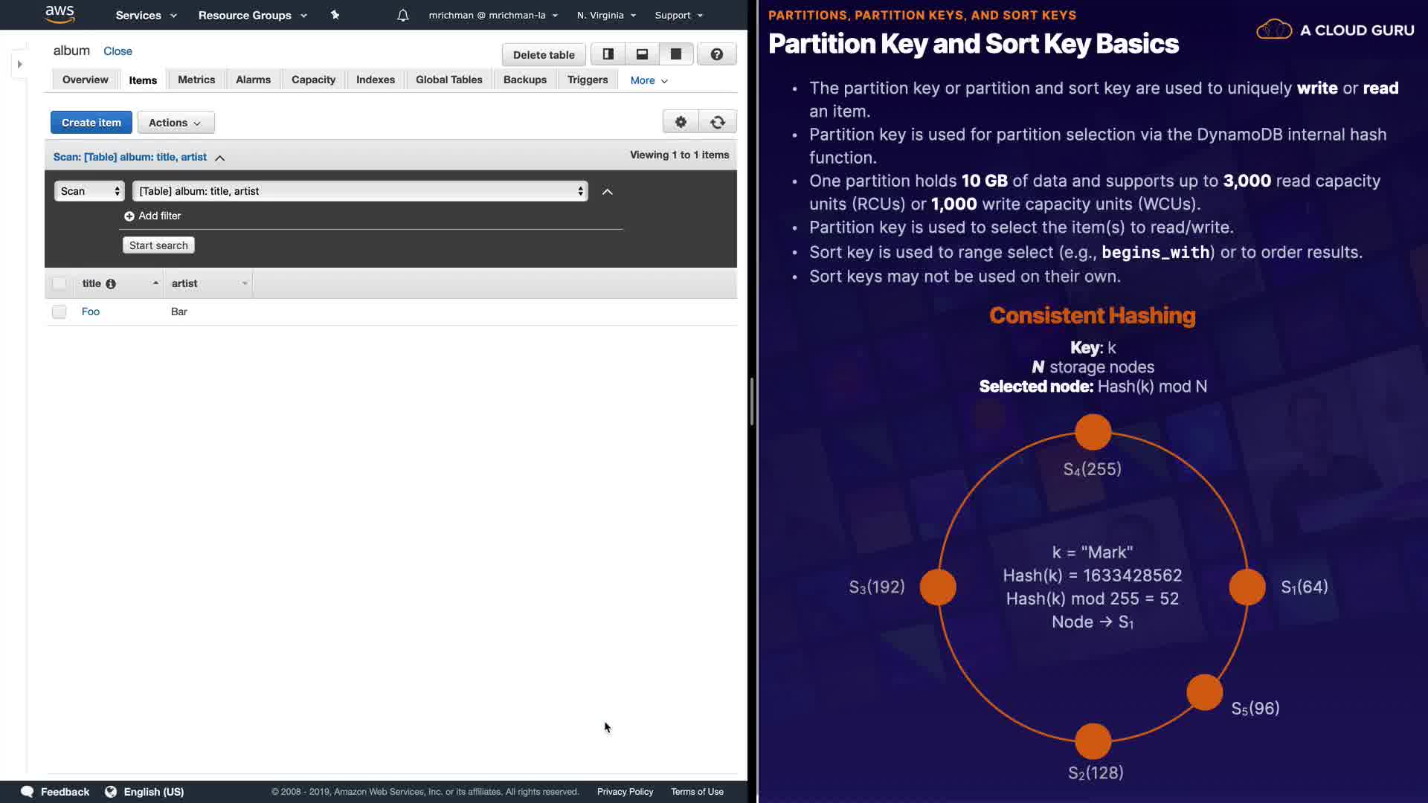
Task: Switch to the Indexes tab
Action: [x=375, y=80]
